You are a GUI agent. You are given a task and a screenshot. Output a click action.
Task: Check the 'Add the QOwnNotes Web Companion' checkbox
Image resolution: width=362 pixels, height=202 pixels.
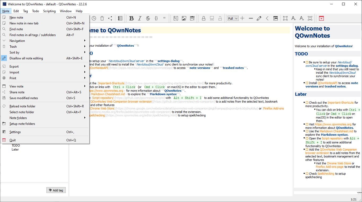point(307,150)
